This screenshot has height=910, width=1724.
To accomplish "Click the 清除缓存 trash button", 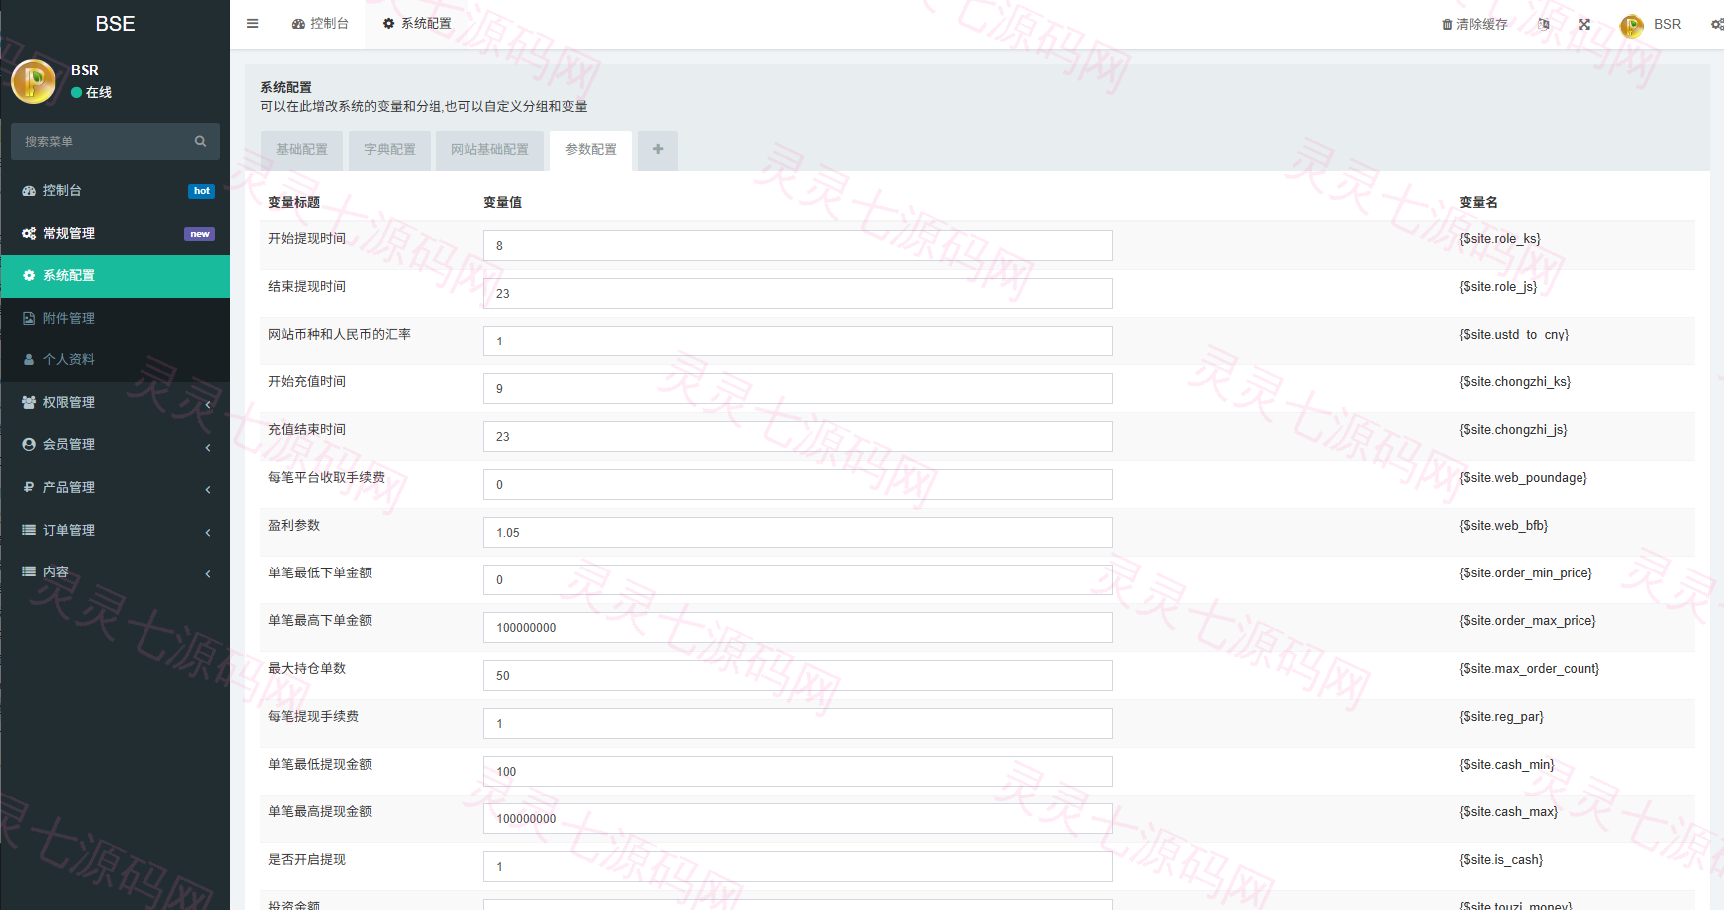I will coord(1474,24).
